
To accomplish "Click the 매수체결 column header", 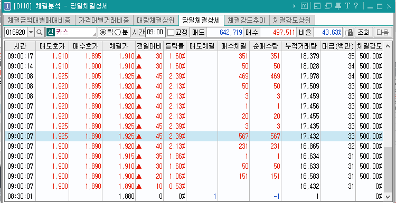I will (233, 46).
